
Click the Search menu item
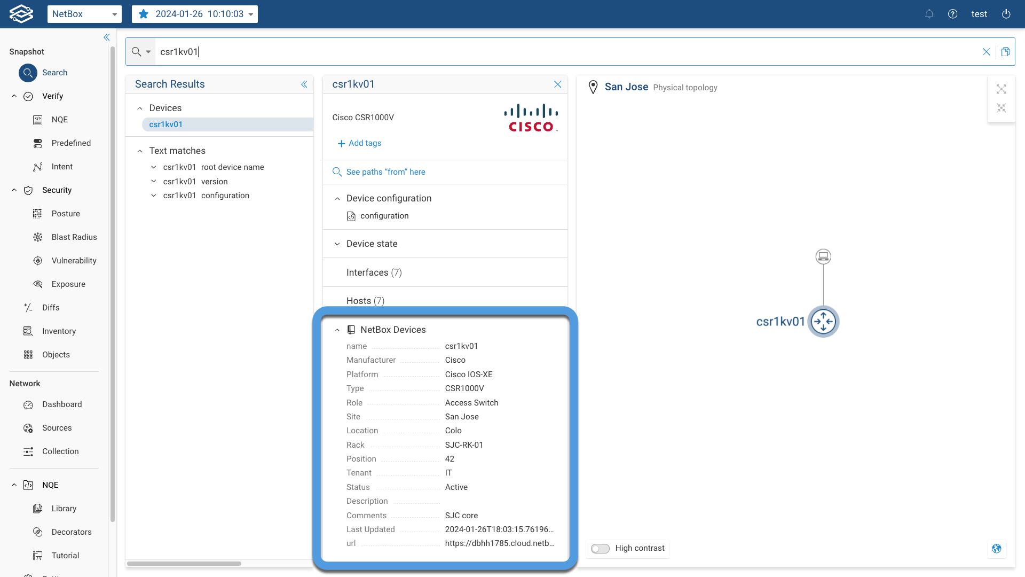54,72
